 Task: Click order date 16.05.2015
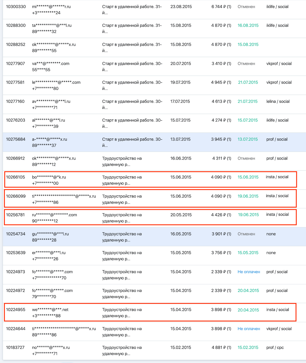(x=181, y=234)
